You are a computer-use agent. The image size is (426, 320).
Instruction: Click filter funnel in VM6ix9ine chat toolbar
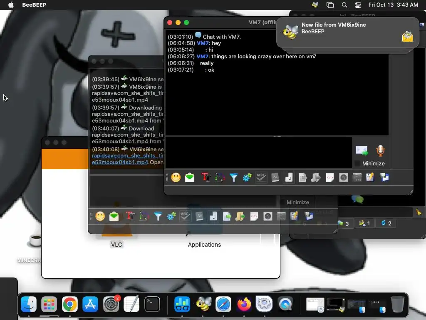click(x=158, y=216)
